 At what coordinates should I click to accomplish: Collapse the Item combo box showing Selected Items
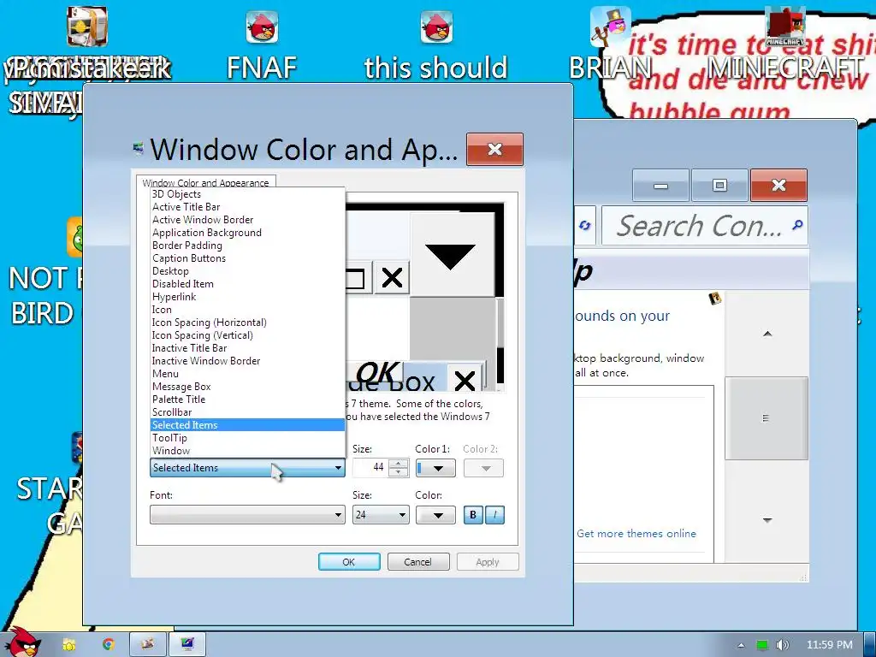[247, 468]
